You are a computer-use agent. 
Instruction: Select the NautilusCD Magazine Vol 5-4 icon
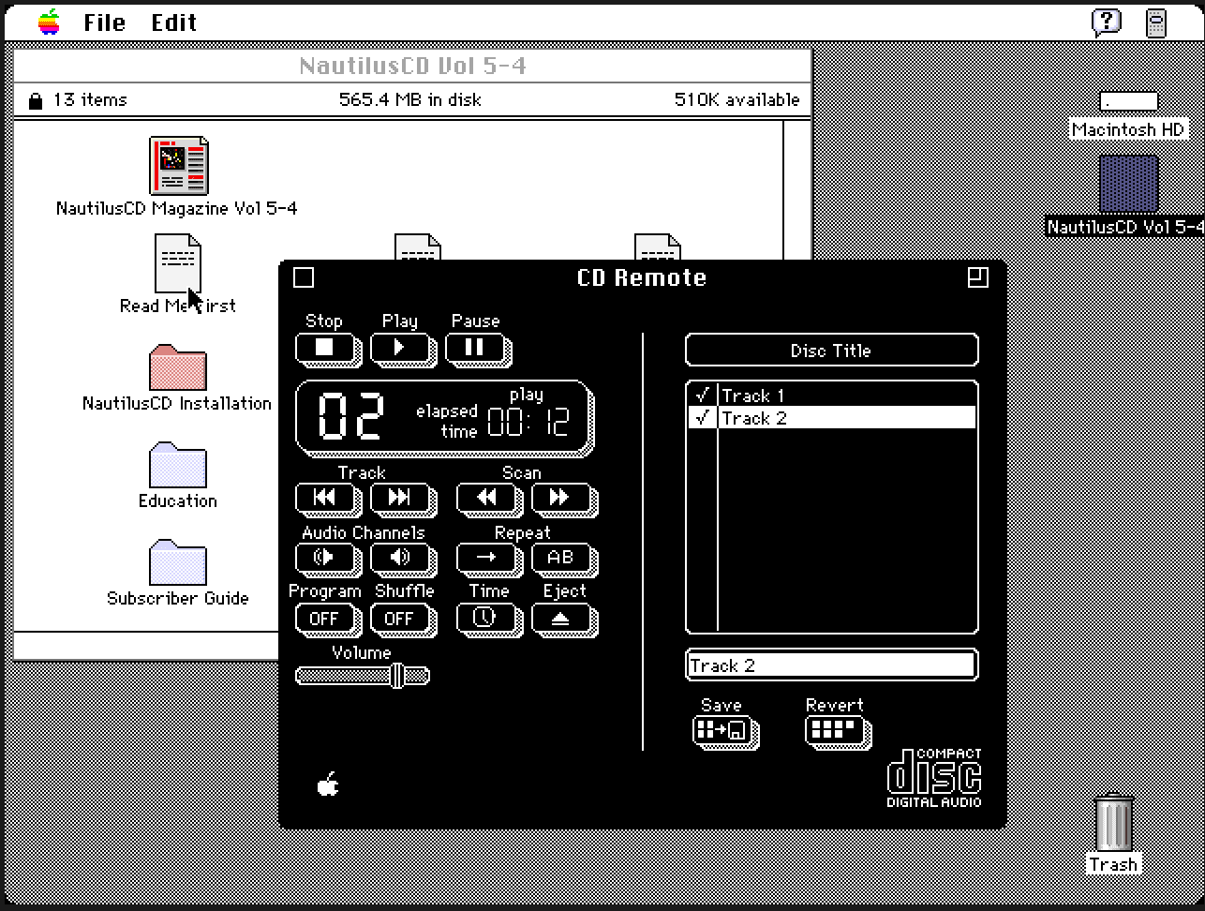[x=178, y=166]
